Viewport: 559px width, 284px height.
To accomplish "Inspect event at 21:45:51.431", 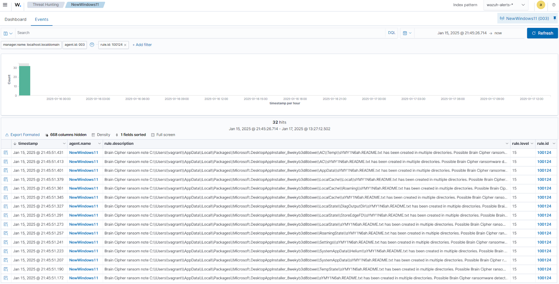I will (6, 153).
